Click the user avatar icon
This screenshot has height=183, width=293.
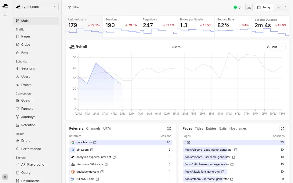5,177
